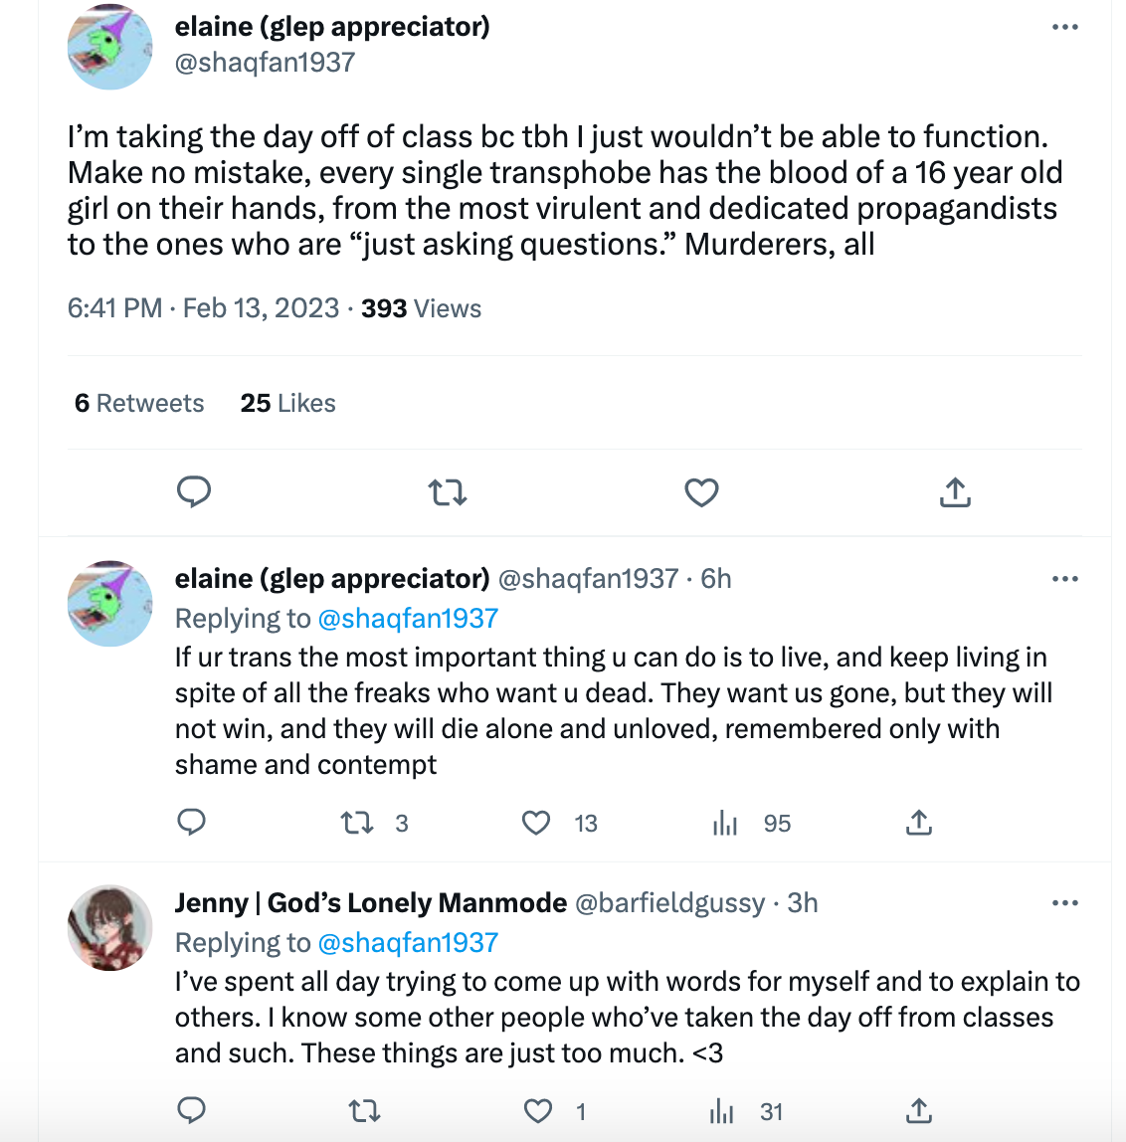Open more options on elaine's reply tweet
Viewport: 1126px width, 1142px height.
click(x=1064, y=579)
